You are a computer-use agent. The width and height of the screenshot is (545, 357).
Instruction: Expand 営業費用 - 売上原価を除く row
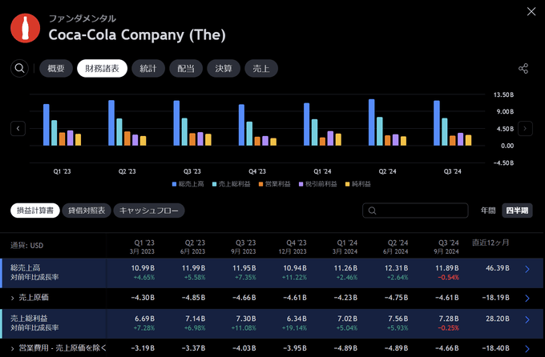pyautogui.click(x=13, y=348)
